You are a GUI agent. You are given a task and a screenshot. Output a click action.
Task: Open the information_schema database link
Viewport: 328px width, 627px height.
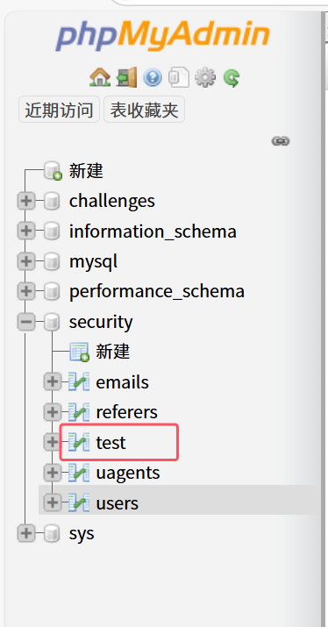(x=153, y=232)
